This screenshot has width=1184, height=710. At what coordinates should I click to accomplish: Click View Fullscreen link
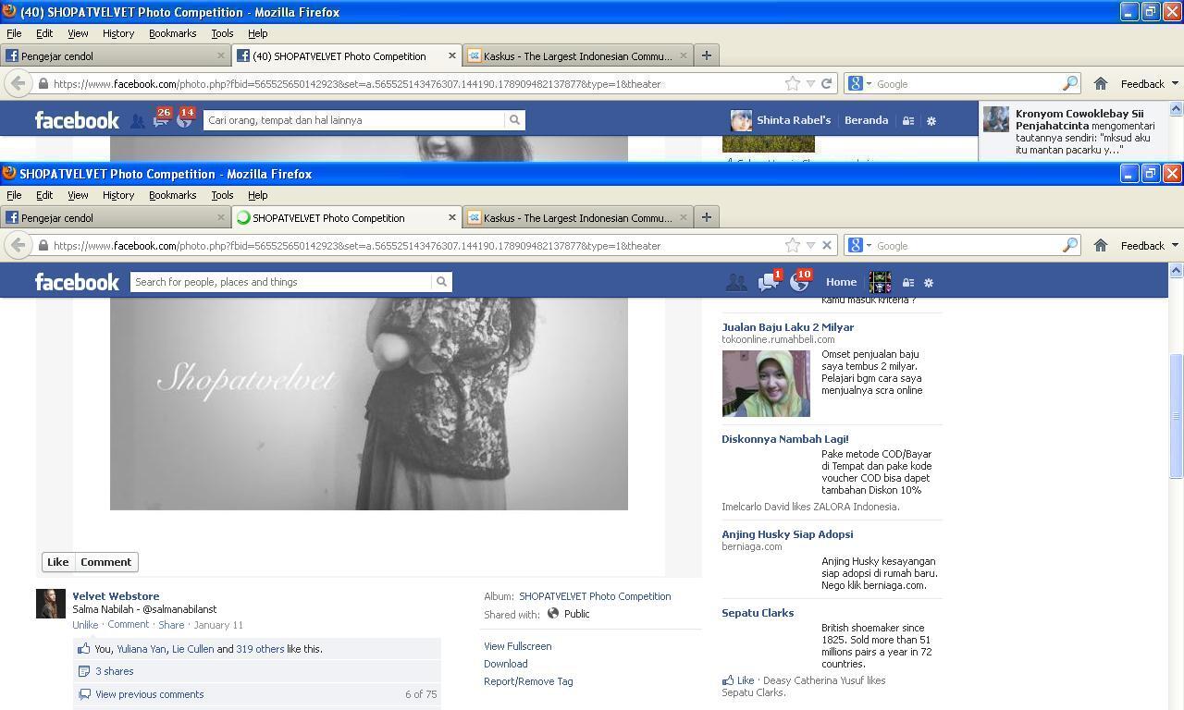517,646
